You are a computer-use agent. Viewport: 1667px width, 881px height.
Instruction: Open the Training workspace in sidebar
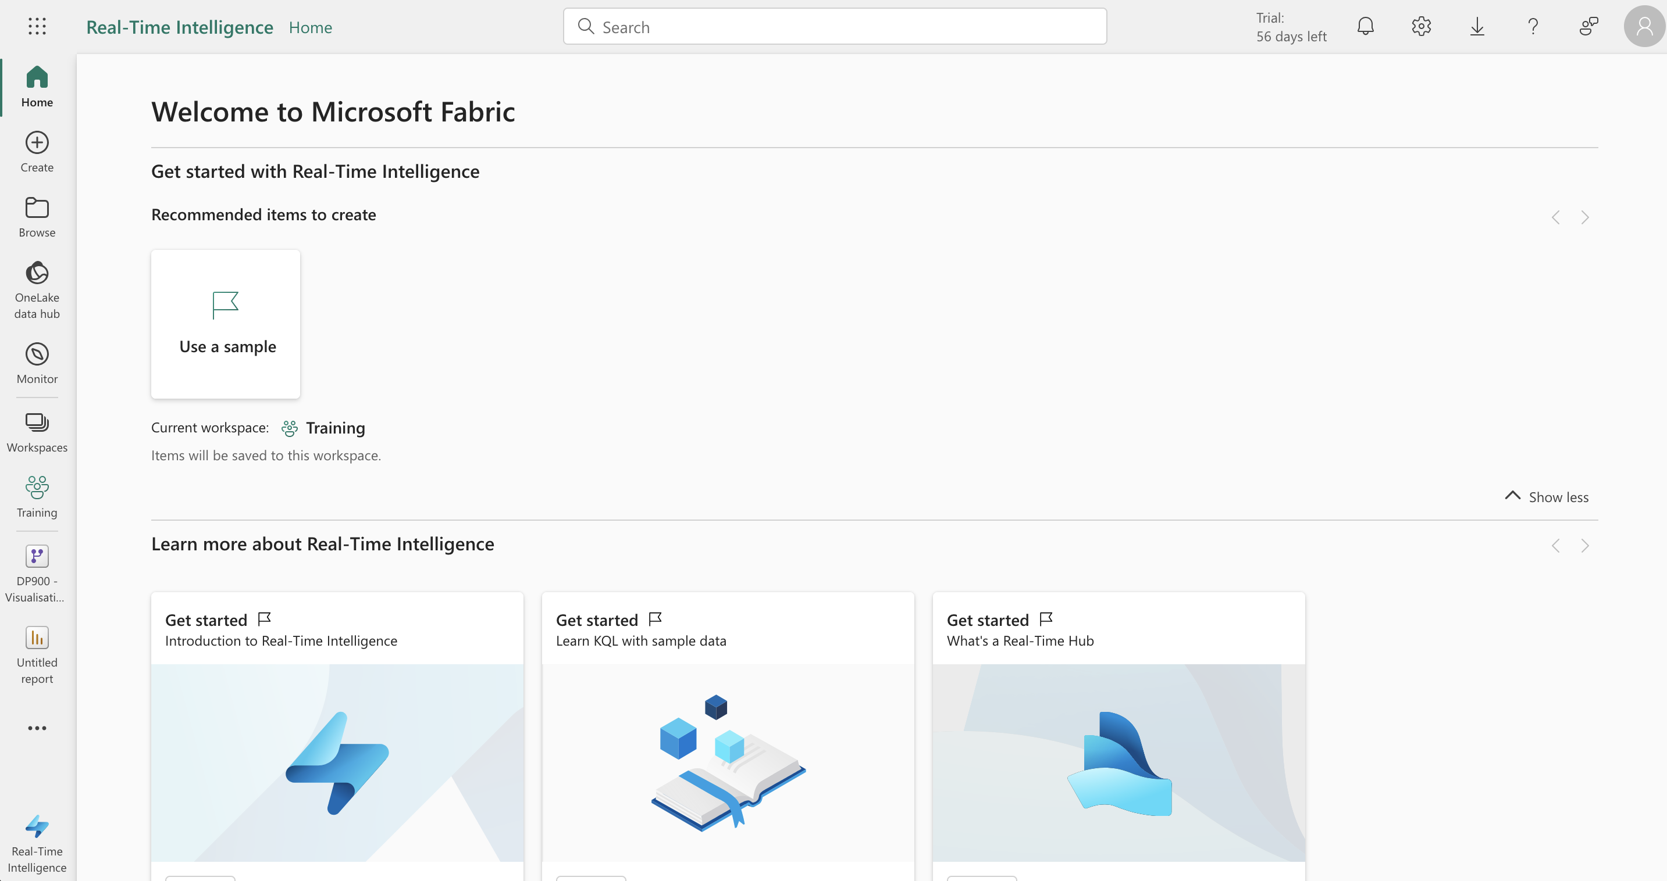coord(37,497)
